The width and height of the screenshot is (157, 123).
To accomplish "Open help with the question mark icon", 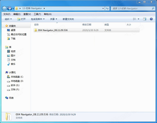I will [x=151, y=19].
